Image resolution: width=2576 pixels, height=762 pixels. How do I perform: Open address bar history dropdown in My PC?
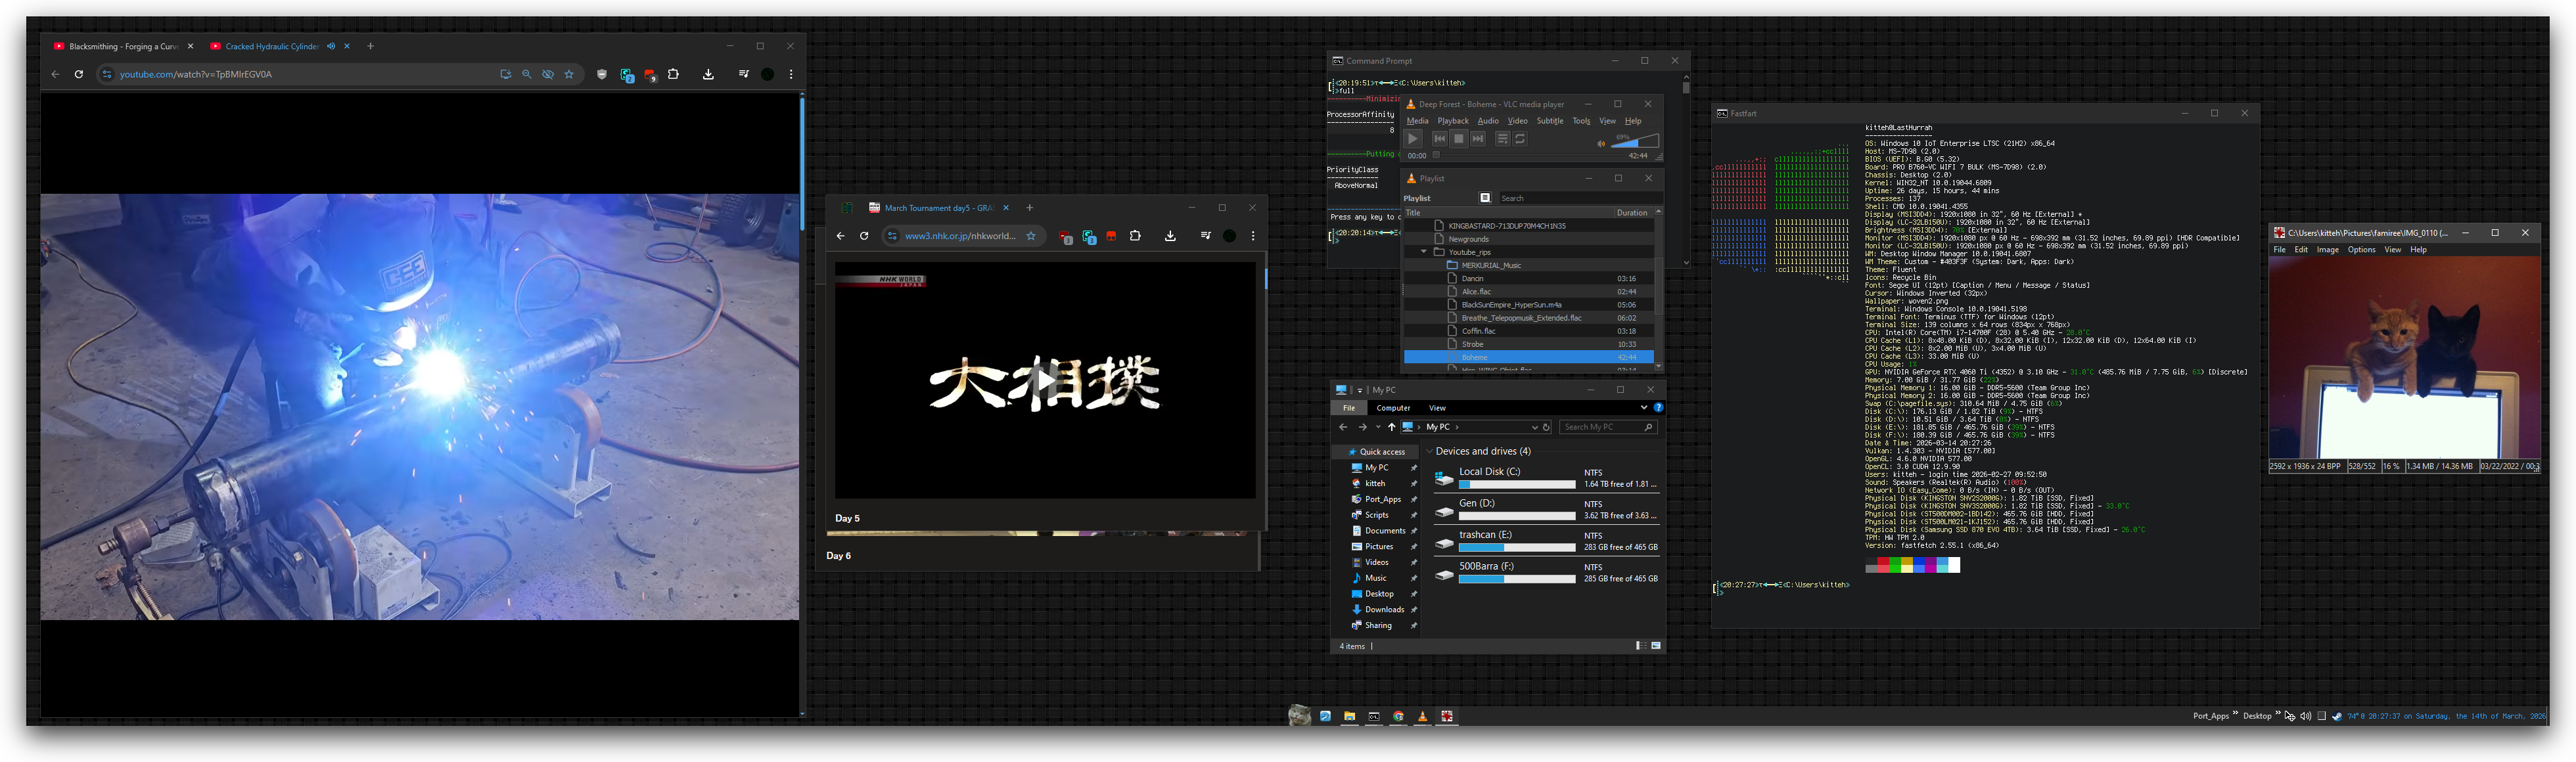(1535, 427)
